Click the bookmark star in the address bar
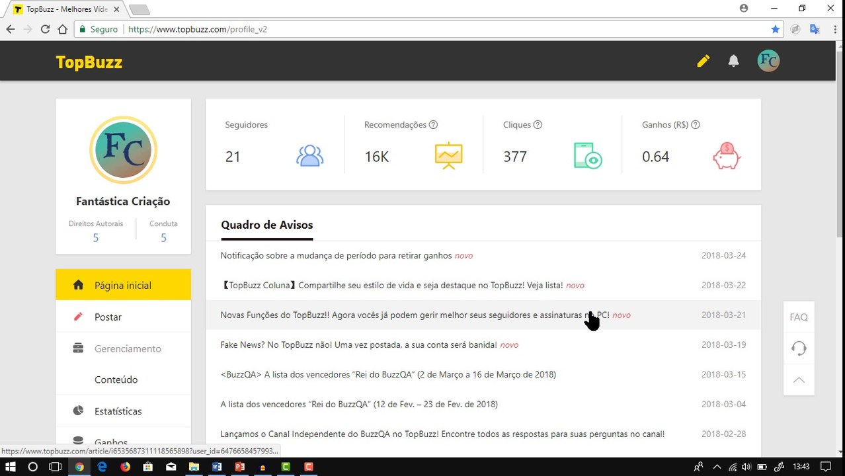 point(775,29)
